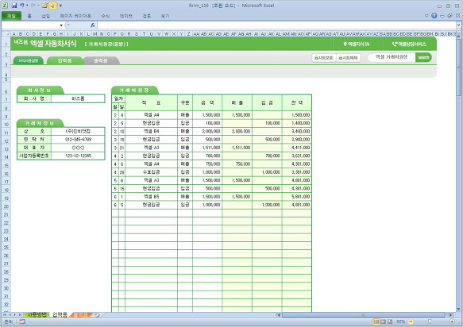Image resolution: width=463 pixels, height=327 pixels.
Task: Collapse the ribbon with the small caret icon
Action: 426,16
